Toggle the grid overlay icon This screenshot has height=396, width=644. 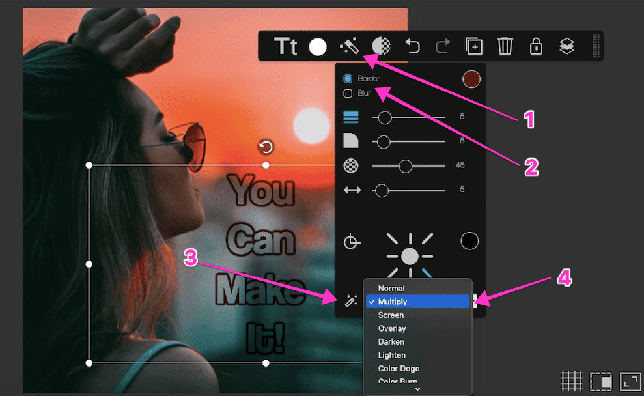tap(571, 380)
